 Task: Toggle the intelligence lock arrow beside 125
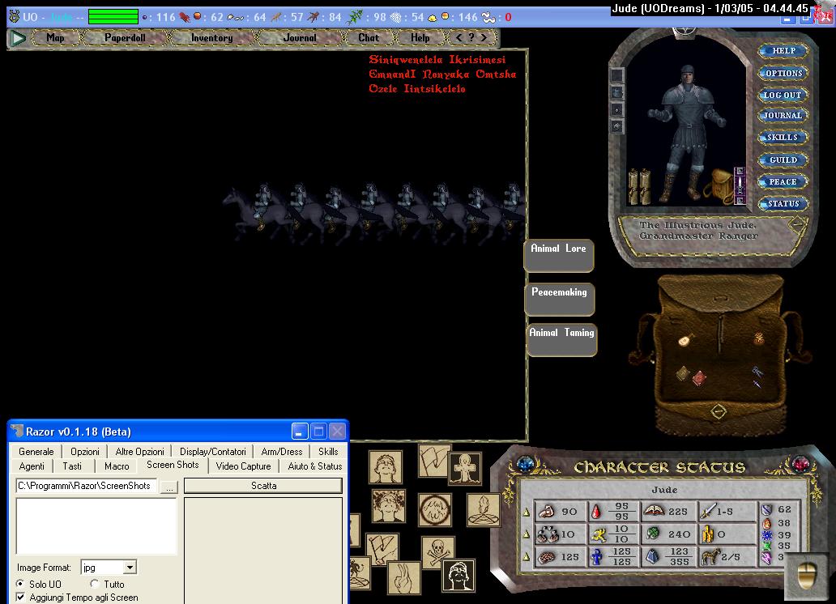(x=527, y=557)
